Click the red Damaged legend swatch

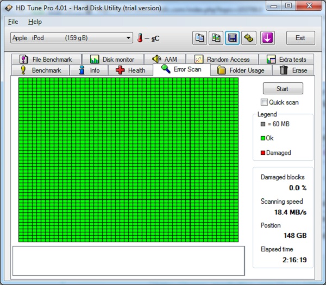tap(263, 153)
